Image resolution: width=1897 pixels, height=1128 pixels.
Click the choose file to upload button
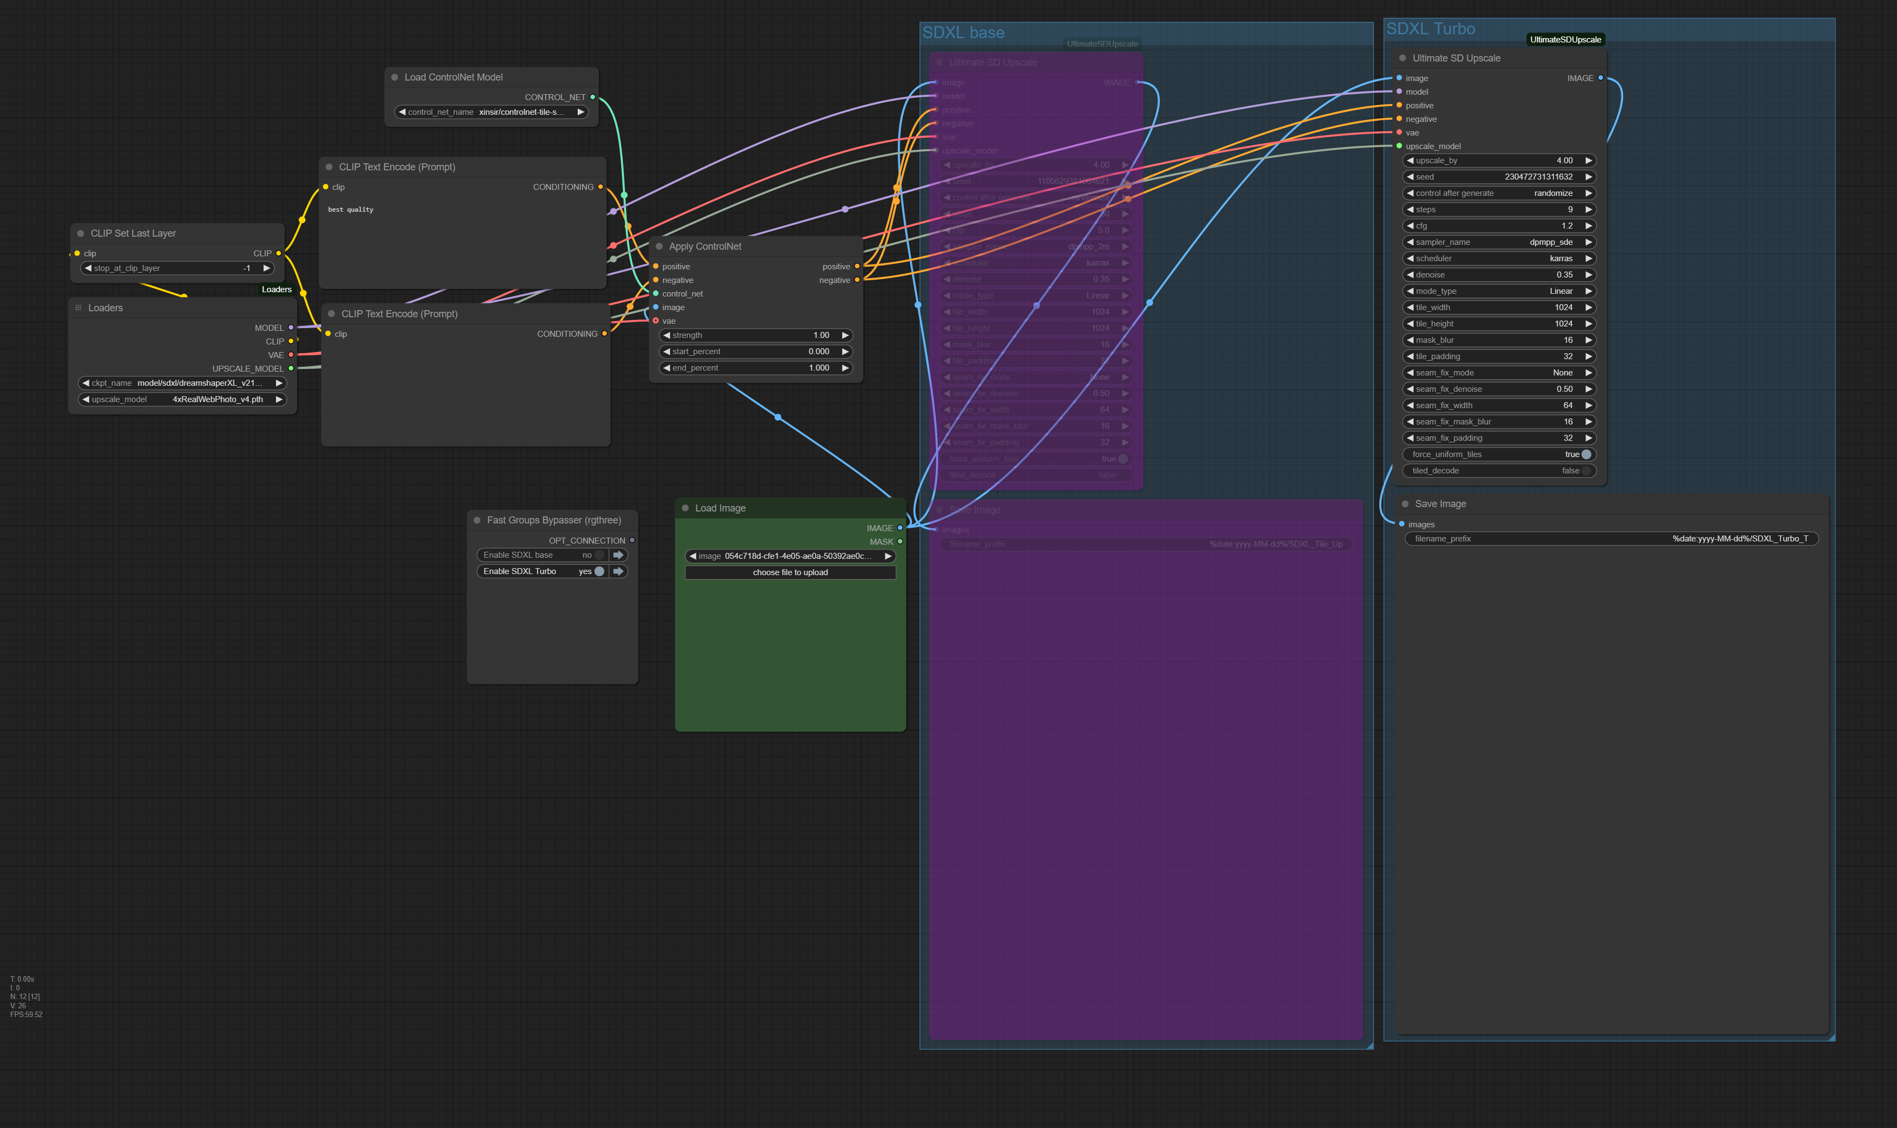tap(790, 572)
